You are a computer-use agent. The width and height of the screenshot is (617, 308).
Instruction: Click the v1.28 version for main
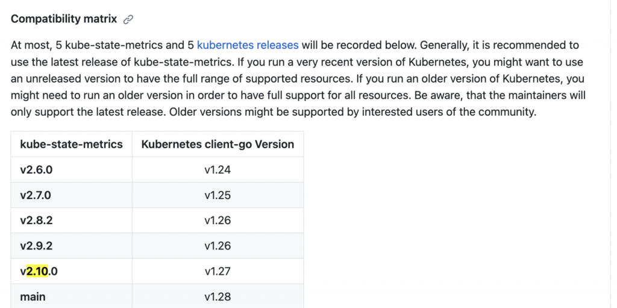tap(218, 297)
